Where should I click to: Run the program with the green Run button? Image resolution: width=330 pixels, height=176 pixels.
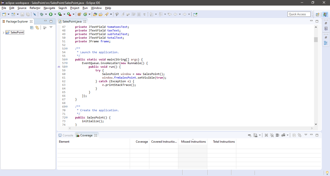coord(51,14)
